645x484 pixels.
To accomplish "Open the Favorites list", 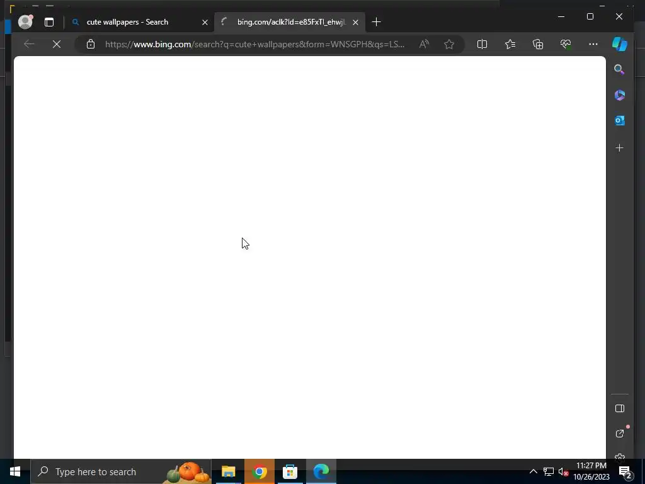I will [510, 44].
